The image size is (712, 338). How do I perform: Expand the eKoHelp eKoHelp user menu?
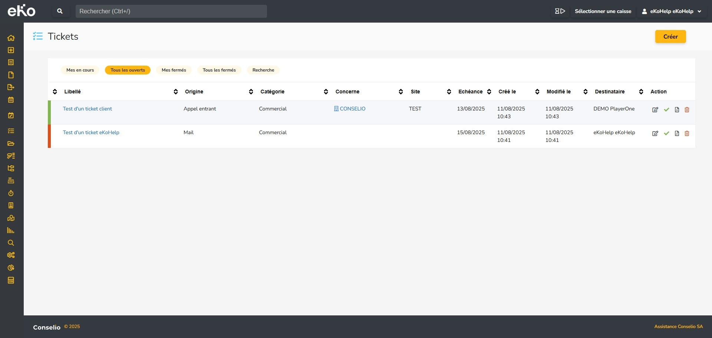(x=672, y=11)
